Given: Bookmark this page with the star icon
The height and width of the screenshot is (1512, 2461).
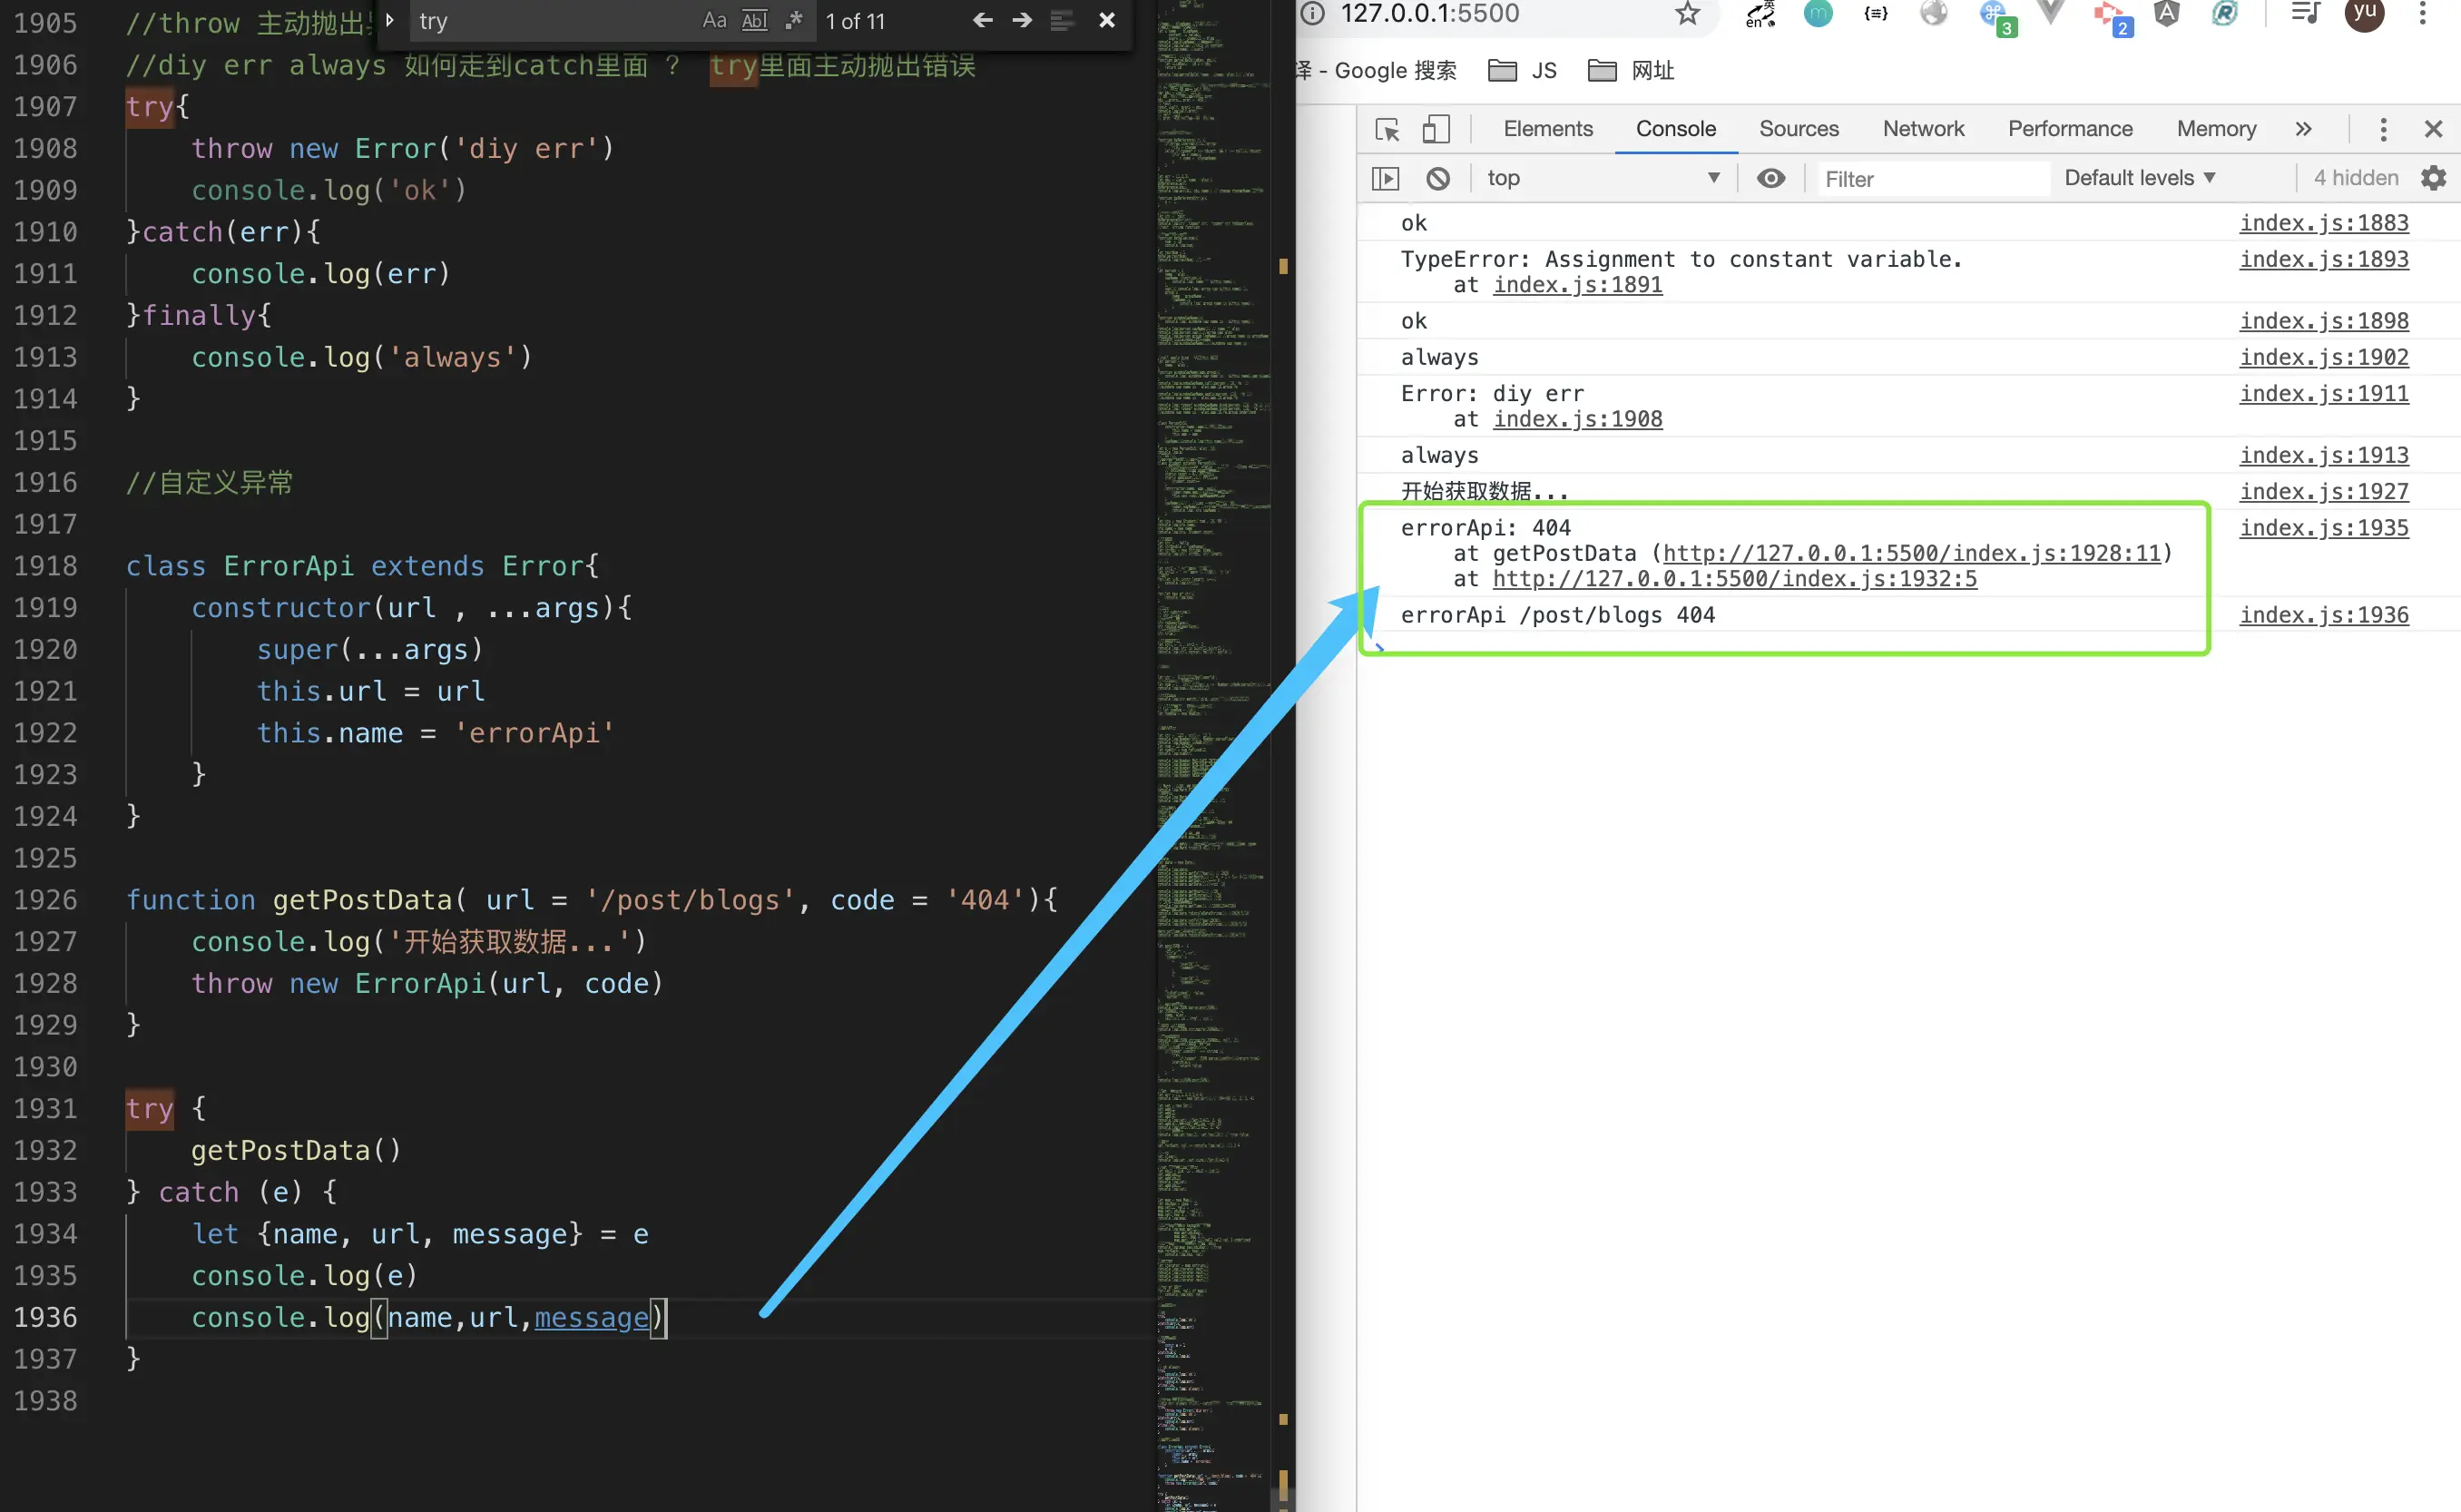Looking at the screenshot, I should click(x=1687, y=13).
